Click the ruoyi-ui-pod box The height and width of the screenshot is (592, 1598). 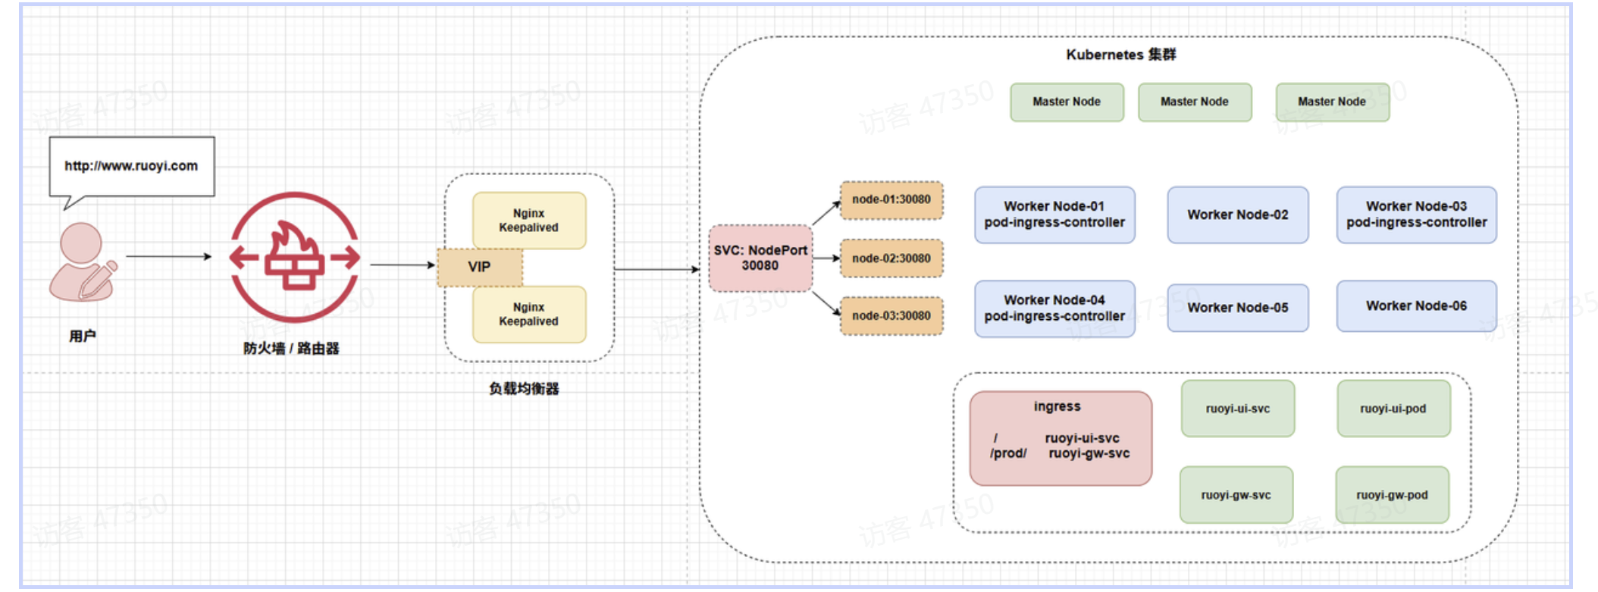pos(1393,409)
